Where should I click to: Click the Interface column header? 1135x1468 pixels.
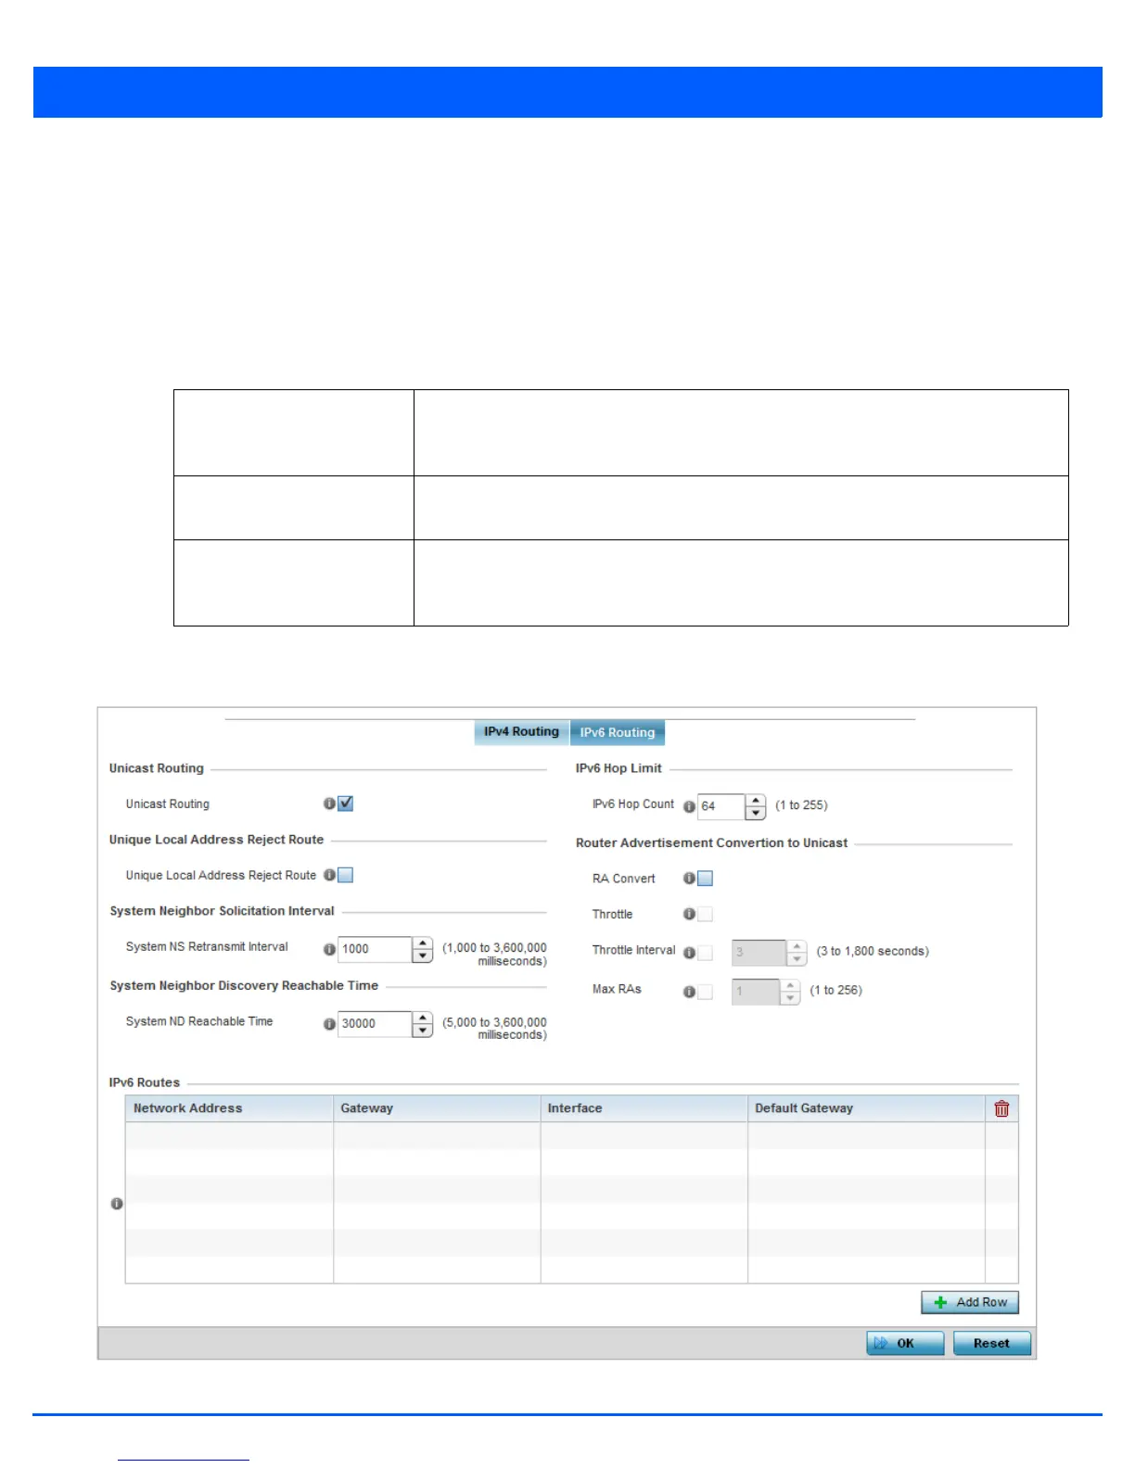coord(644,1108)
